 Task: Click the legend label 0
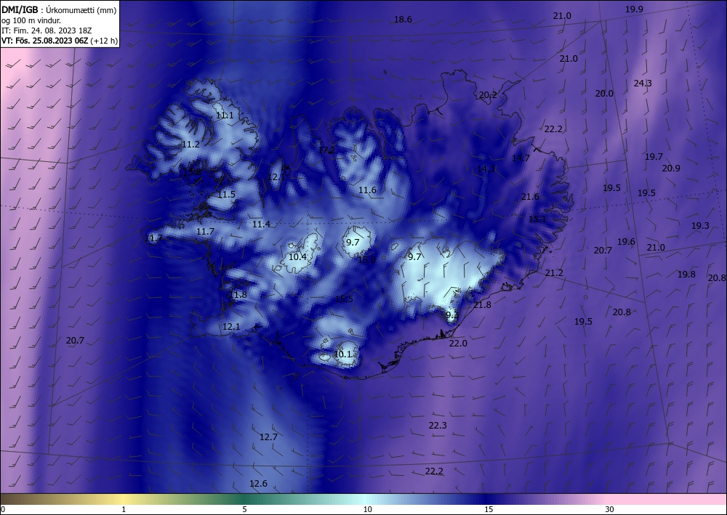pos(3,509)
